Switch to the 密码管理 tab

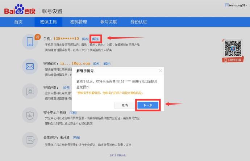pyautogui.click(x=79, y=22)
